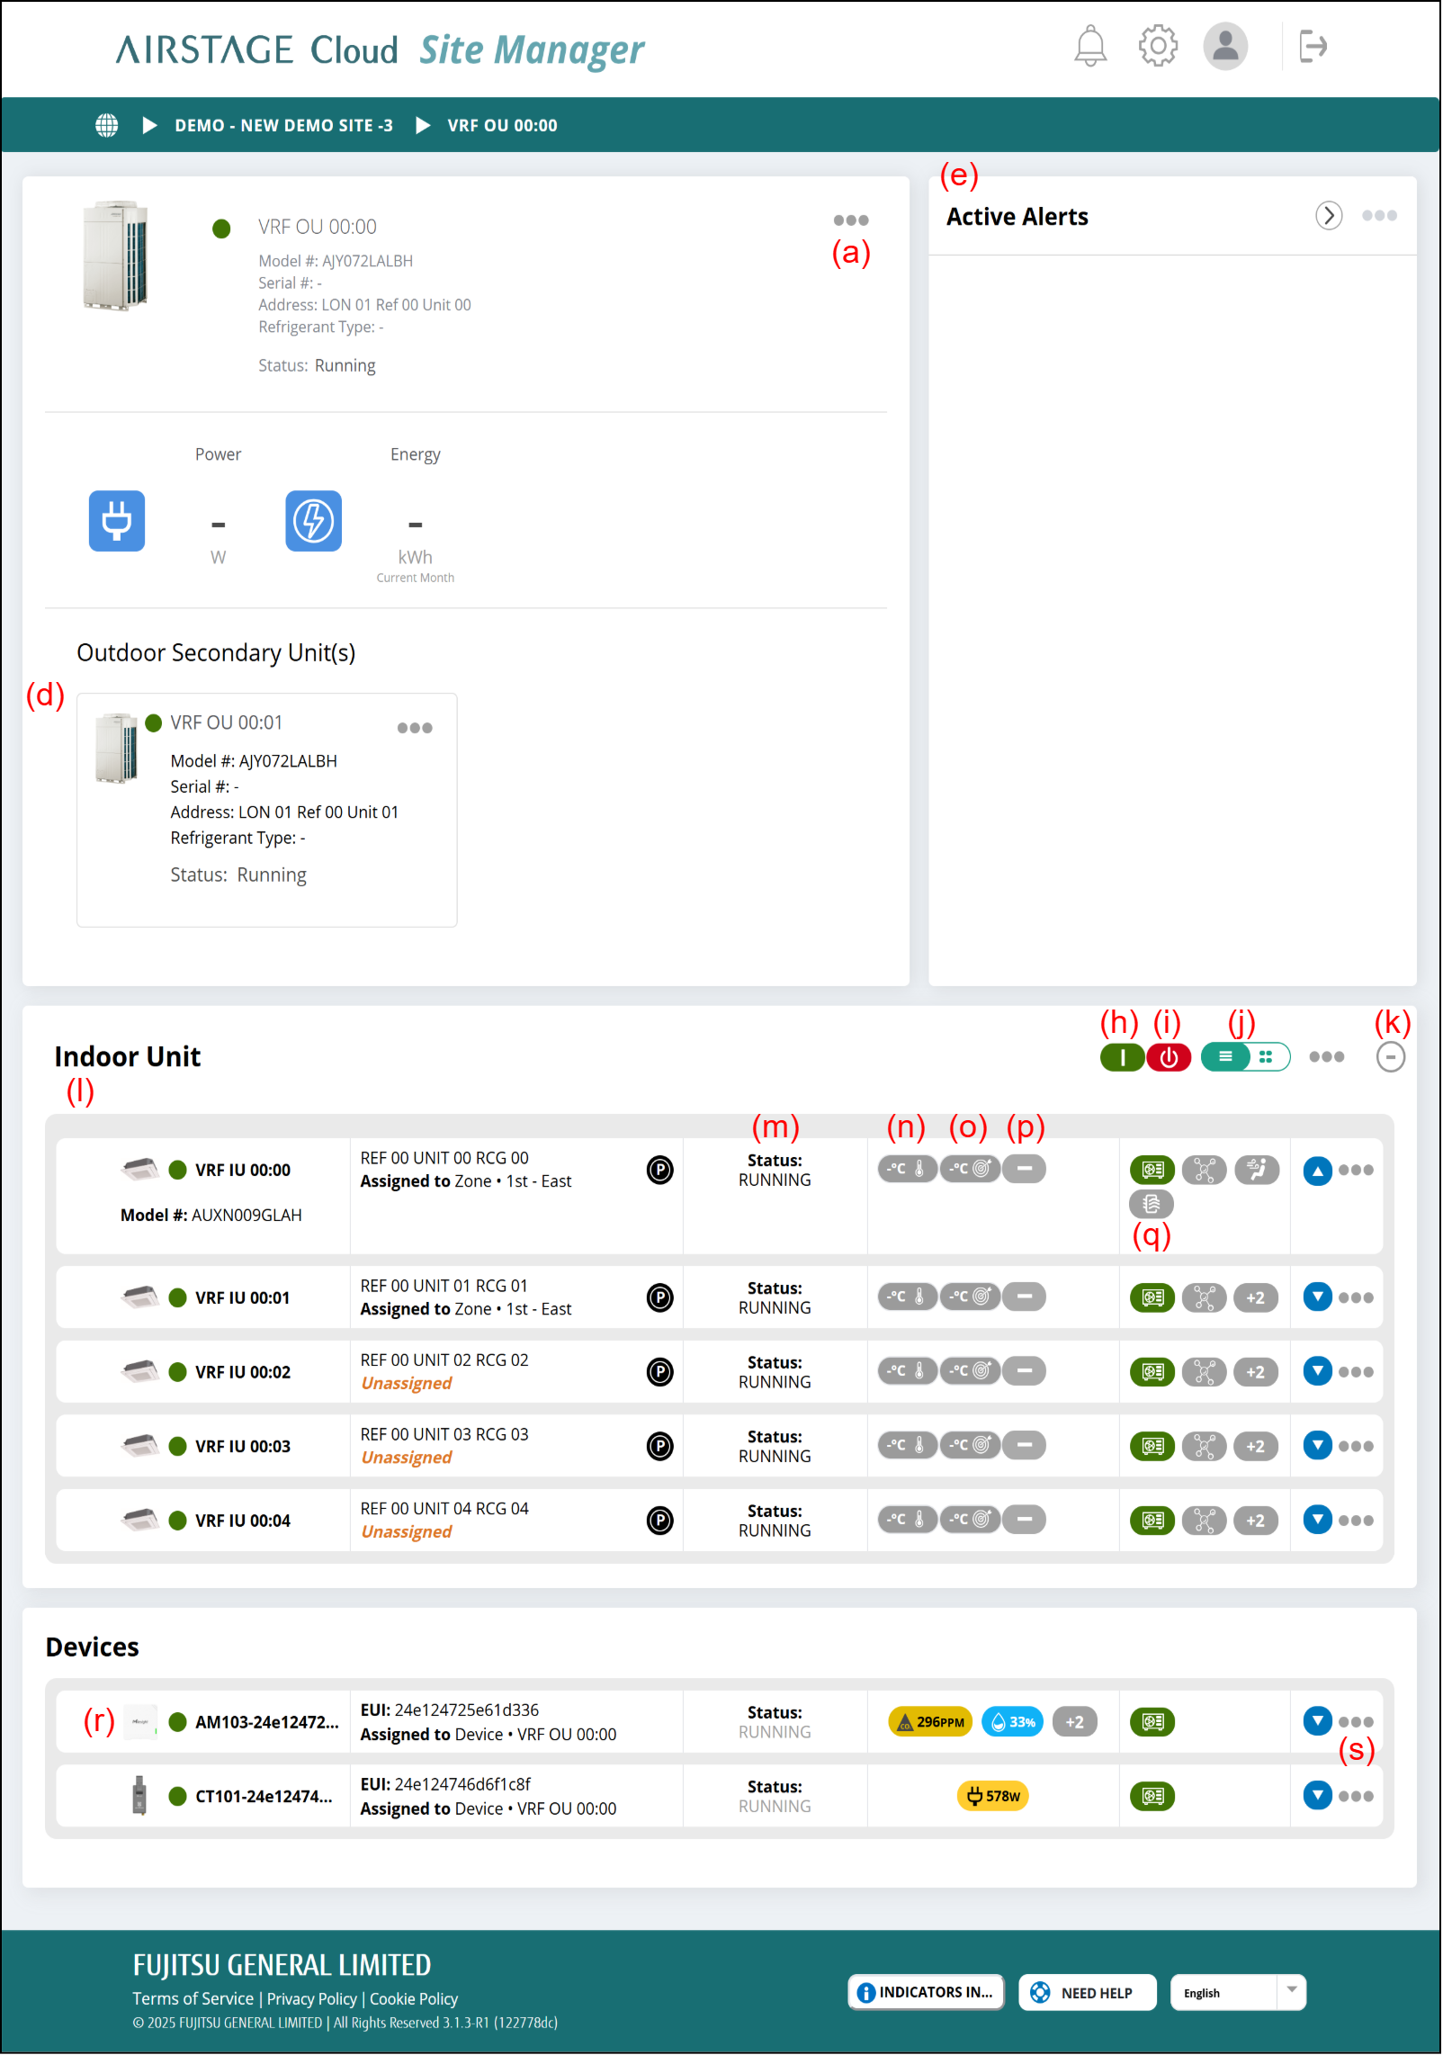Open Active Alerts three-dot menu

1378,216
